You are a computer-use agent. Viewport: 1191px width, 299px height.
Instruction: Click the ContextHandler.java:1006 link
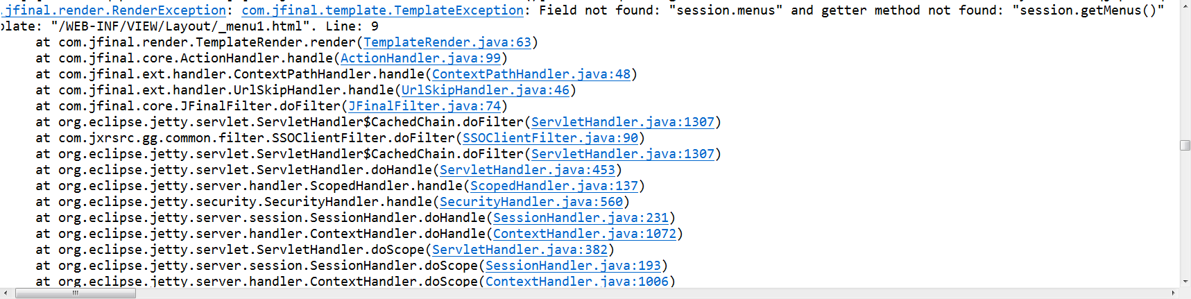[x=577, y=281]
